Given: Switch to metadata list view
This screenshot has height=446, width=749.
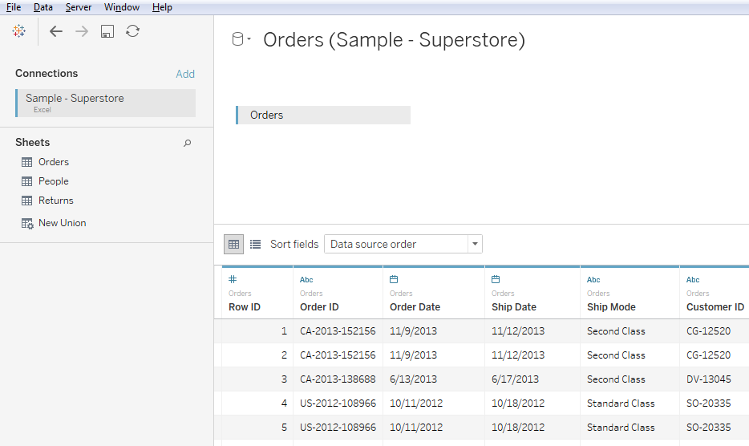Looking at the screenshot, I should [x=256, y=245].
